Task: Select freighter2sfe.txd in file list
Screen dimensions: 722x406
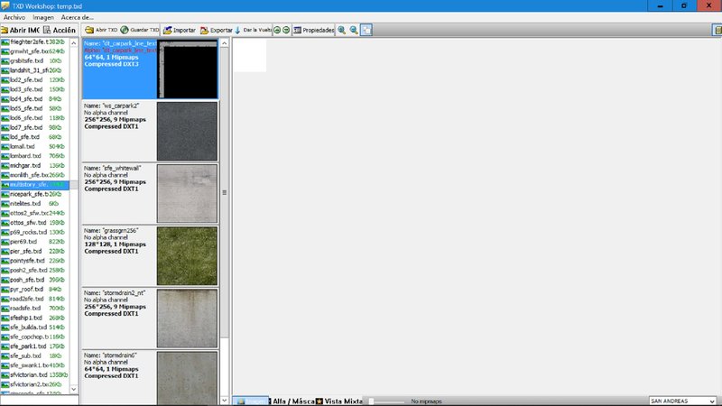Action: point(35,42)
